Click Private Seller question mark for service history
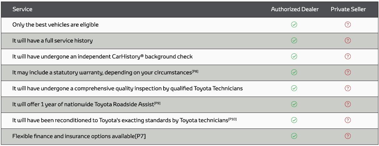Screen dimensions: 379x146 [x=347, y=41]
